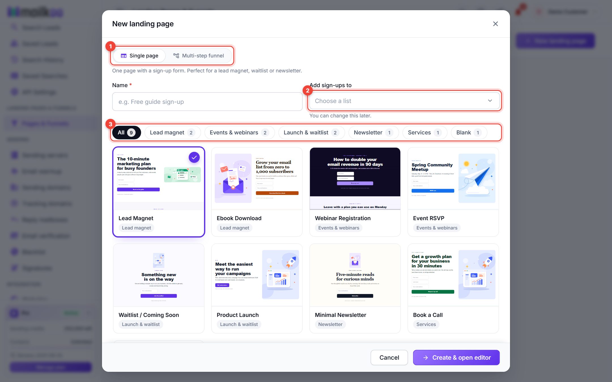Select the Product Launch template

coord(257,288)
